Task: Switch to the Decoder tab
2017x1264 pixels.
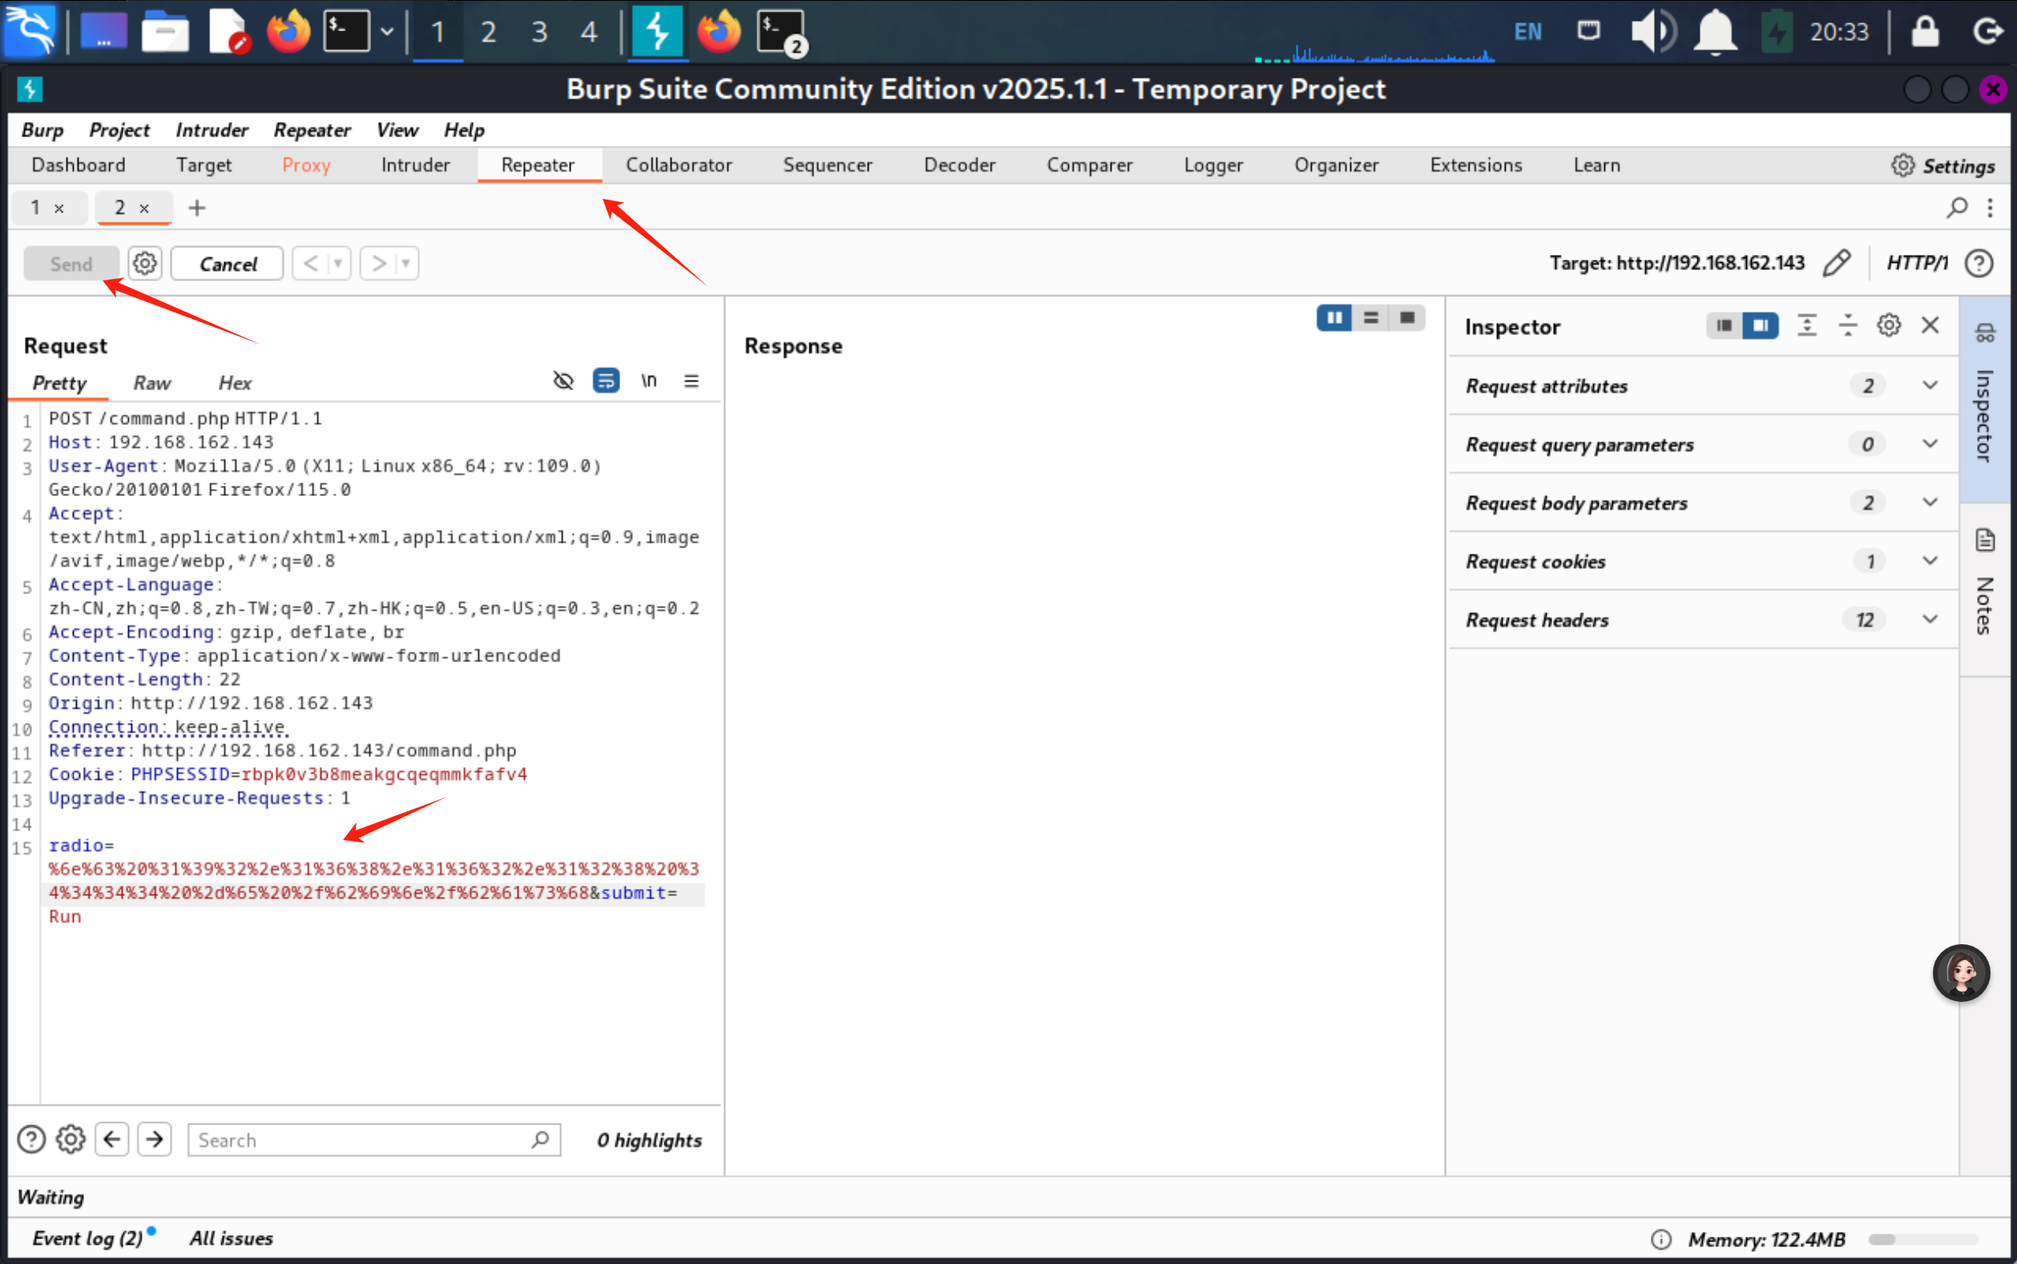Action: pos(959,164)
